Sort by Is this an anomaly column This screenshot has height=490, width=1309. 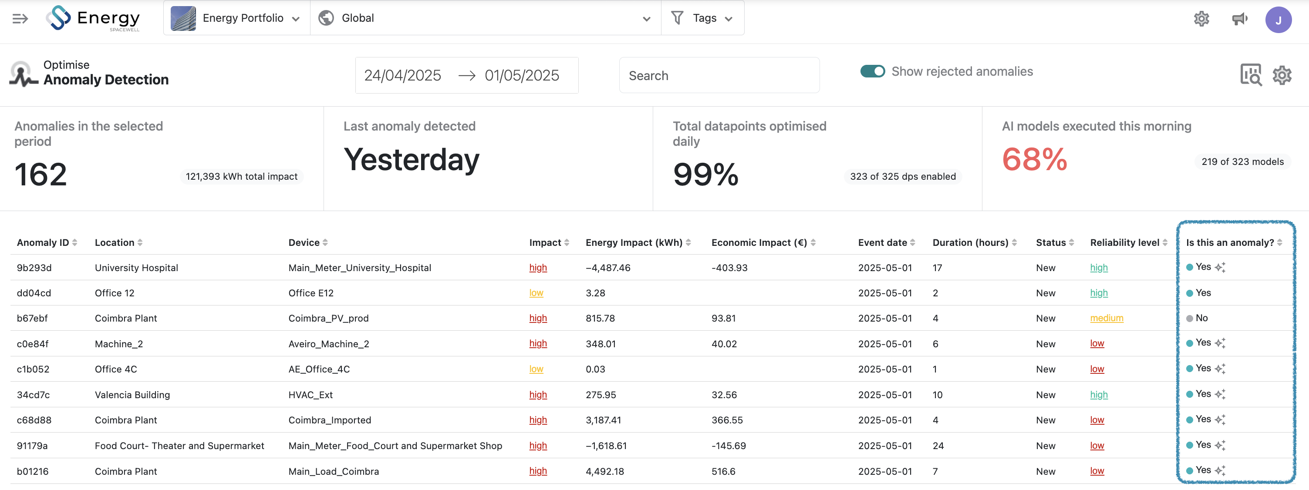(1234, 243)
